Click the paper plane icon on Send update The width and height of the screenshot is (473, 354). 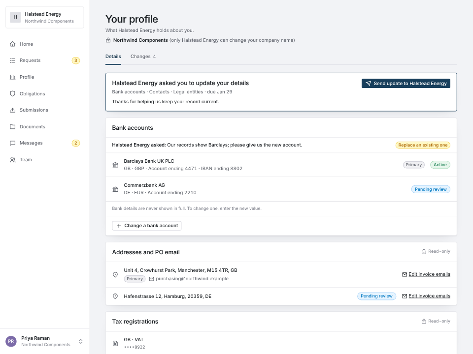369,84
